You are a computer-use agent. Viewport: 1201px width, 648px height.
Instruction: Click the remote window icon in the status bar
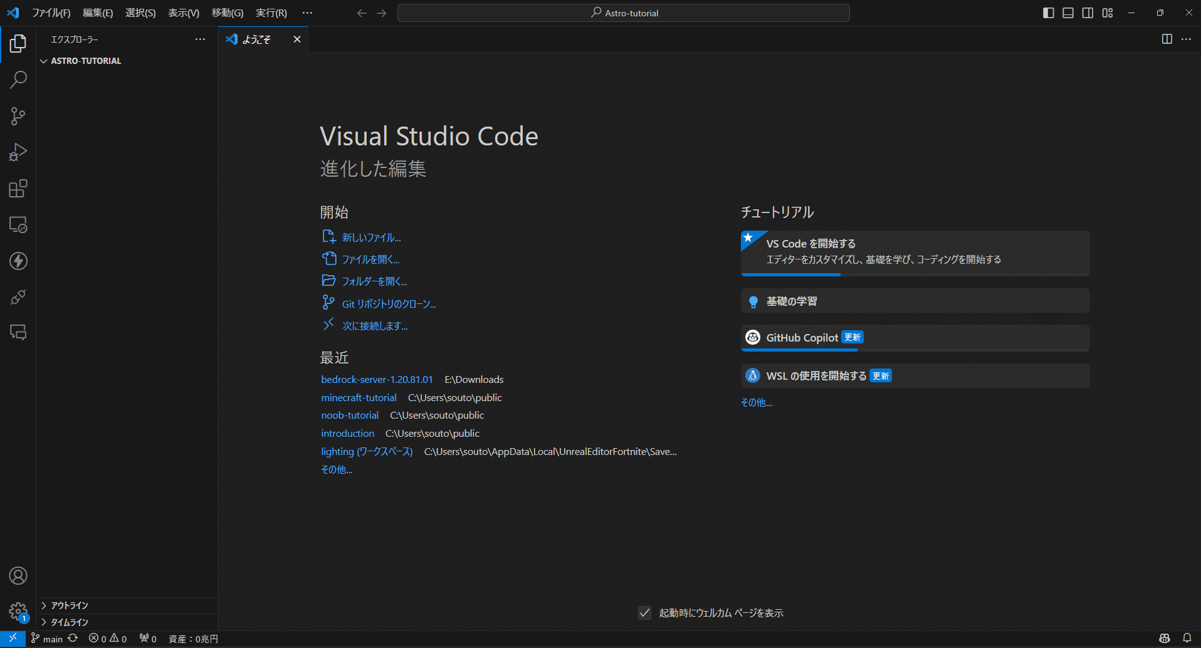coord(13,639)
